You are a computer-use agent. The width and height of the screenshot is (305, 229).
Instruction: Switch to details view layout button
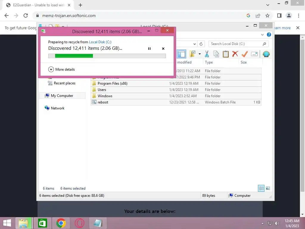point(261,188)
